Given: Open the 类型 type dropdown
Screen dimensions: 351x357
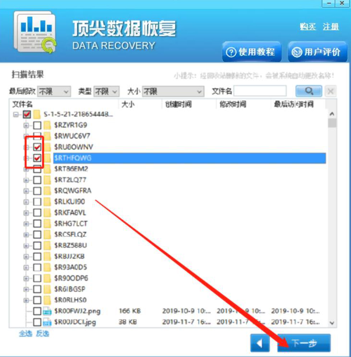Looking at the screenshot, I should click(x=107, y=91).
